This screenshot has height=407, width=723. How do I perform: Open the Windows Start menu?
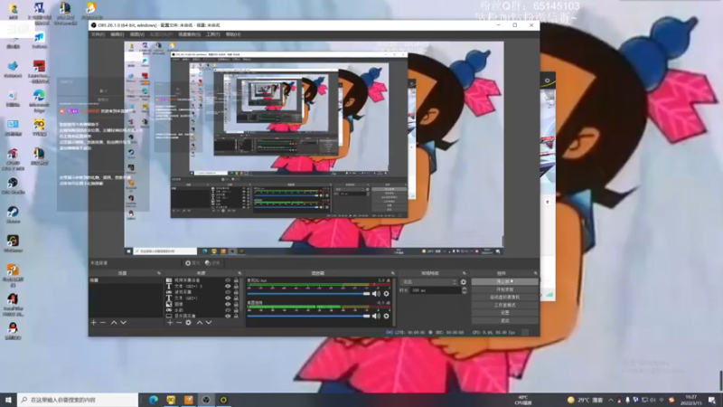(x=8, y=400)
